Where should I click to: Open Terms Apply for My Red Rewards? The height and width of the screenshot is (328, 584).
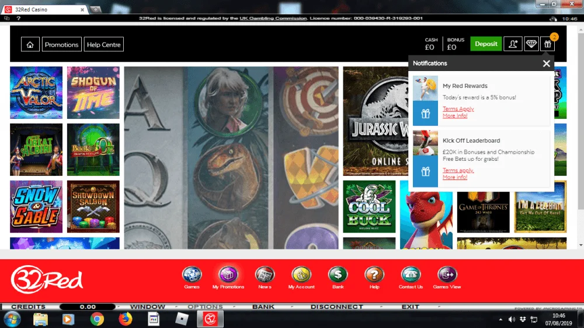458,109
